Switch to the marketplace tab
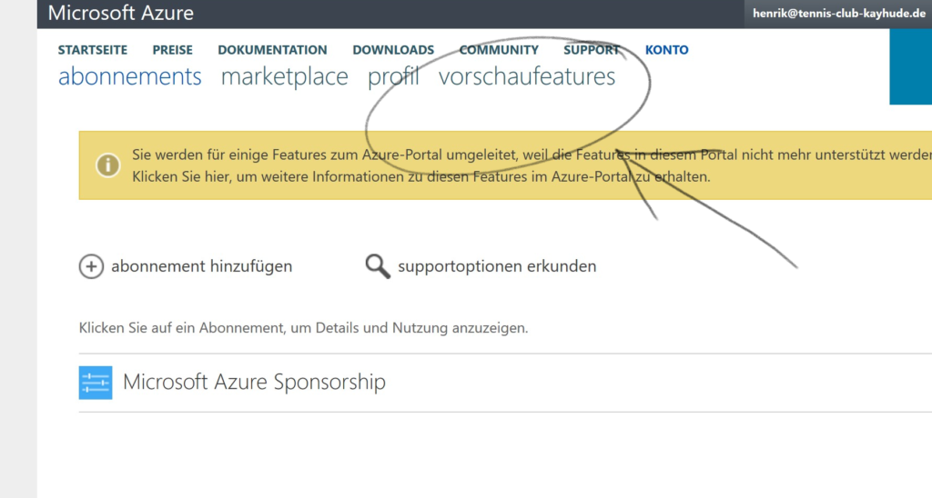Viewport: 932px width, 498px height. click(x=284, y=77)
